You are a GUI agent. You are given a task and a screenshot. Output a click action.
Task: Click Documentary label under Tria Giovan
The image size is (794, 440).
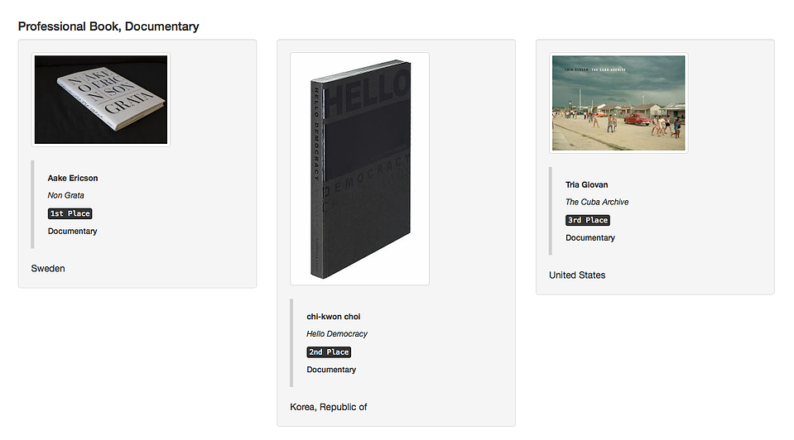click(590, 237)
